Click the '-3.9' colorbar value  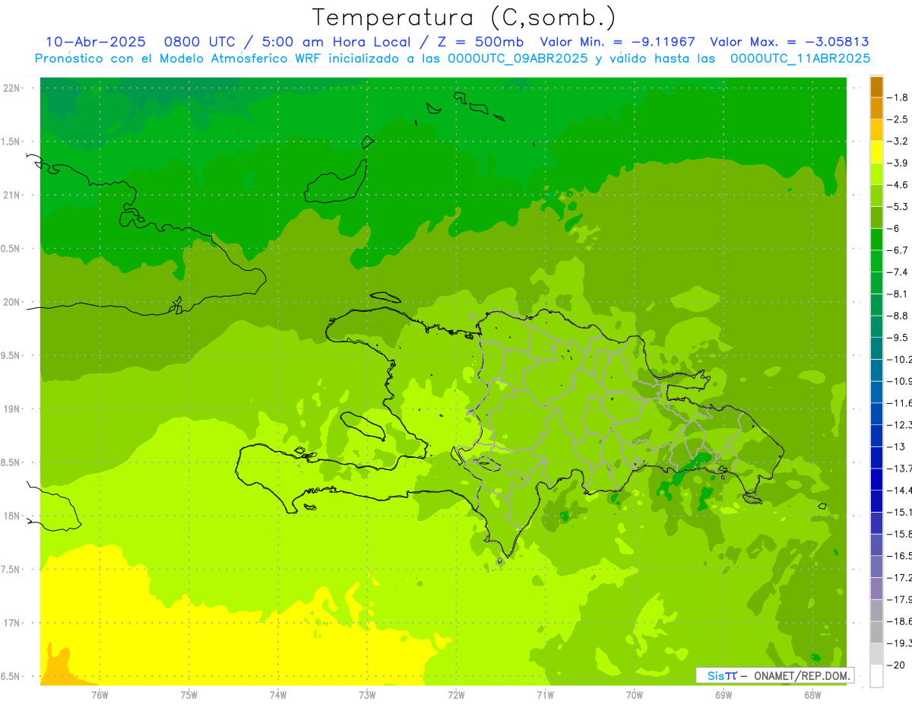coord(898,163)
